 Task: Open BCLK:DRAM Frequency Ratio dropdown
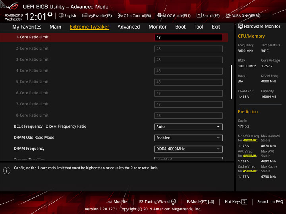(188, 127)
